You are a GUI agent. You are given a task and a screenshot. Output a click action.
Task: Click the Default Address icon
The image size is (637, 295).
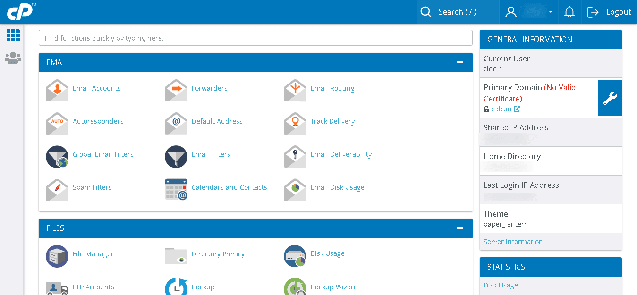click(176, 123)
